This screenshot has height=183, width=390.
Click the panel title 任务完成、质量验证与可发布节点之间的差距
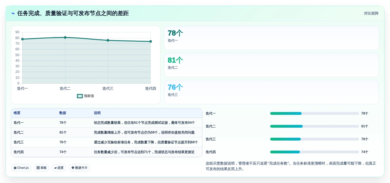click(x=73, y=13)
